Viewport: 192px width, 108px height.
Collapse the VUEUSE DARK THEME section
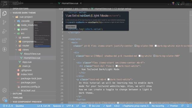(24, 13)
